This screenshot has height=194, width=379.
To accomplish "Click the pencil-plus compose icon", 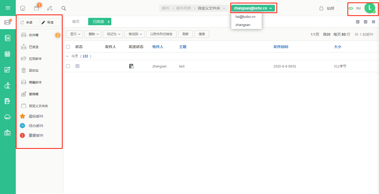I will [50, 8].
